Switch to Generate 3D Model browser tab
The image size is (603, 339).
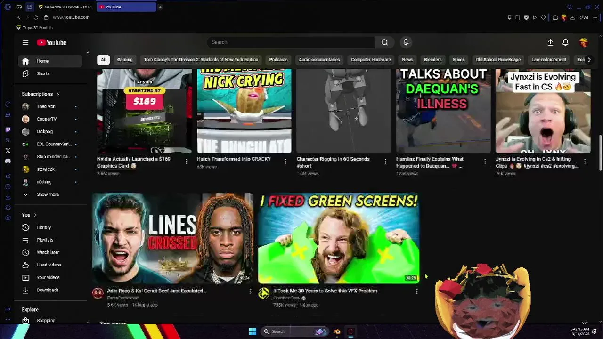[65, 7]
